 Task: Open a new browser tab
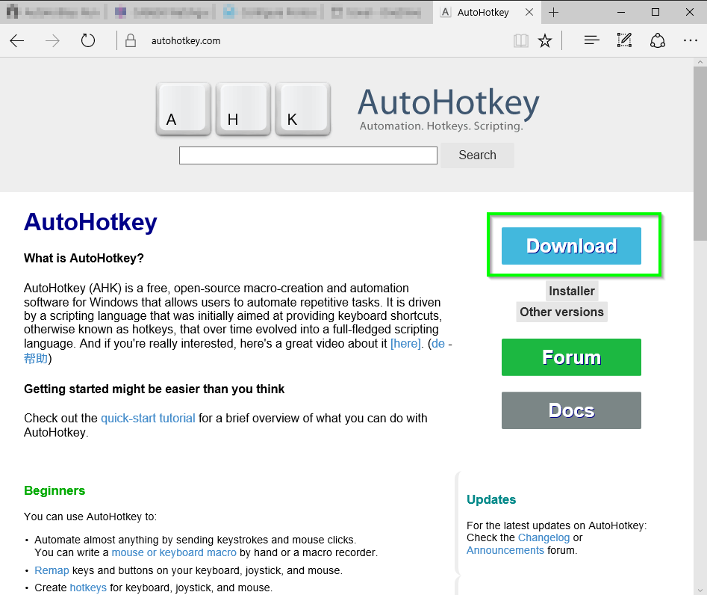[x=553, y=12]
